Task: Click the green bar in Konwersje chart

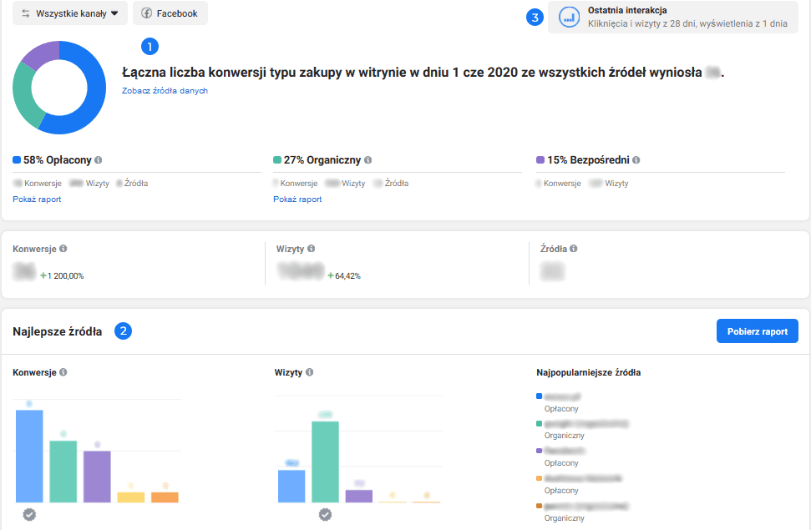Action: pos(63,472)
